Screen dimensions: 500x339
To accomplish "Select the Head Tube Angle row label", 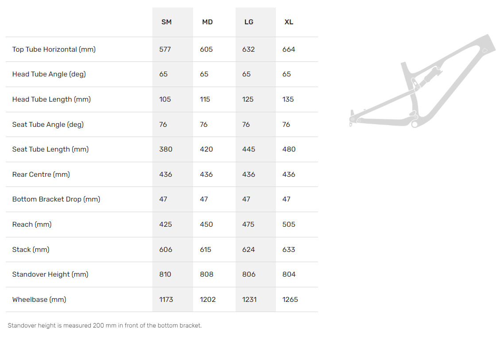I will pos(49,74).
